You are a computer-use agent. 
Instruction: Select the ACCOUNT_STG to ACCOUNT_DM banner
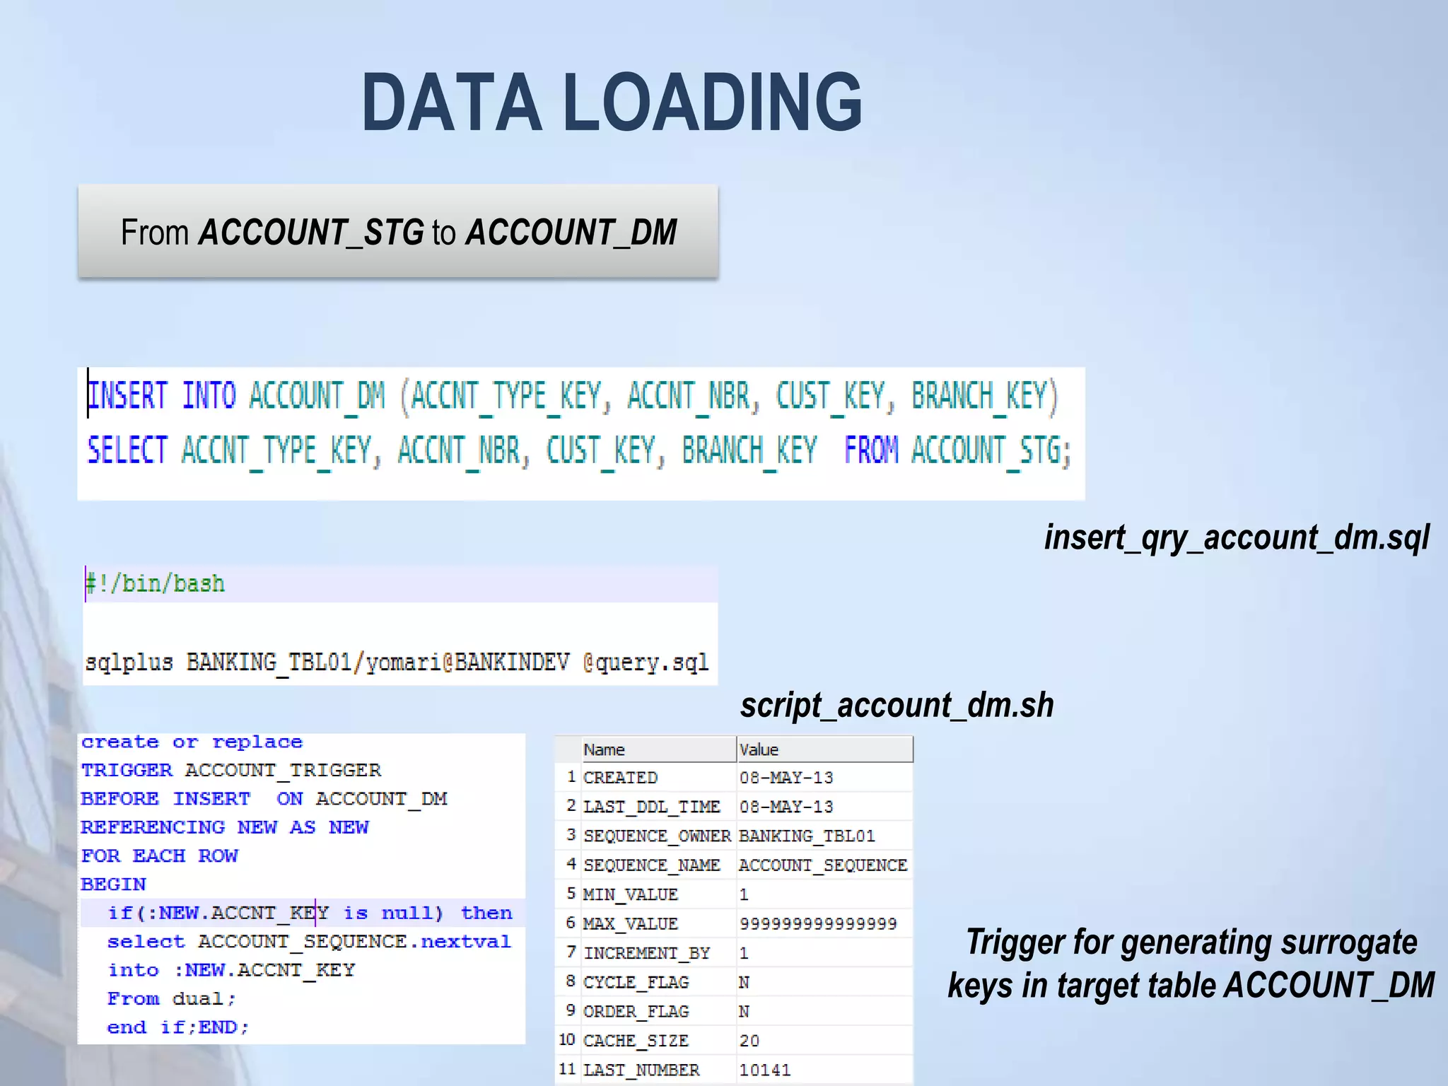(x=398, y=232)
